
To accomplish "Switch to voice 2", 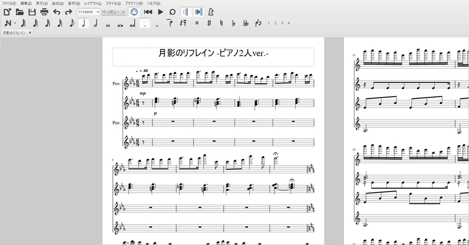I will click(275, 23).
